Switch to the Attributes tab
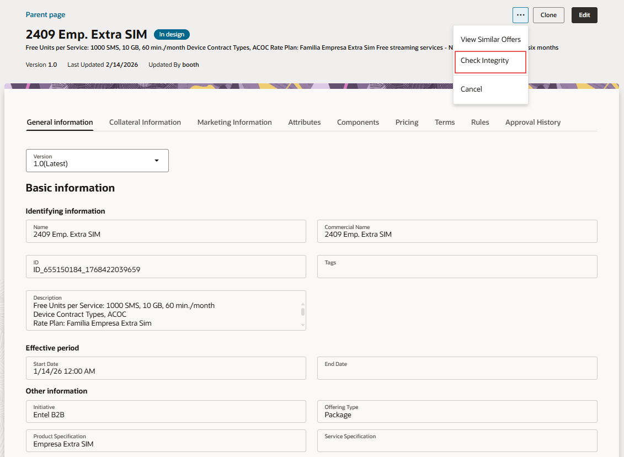 tap(305, 122)
